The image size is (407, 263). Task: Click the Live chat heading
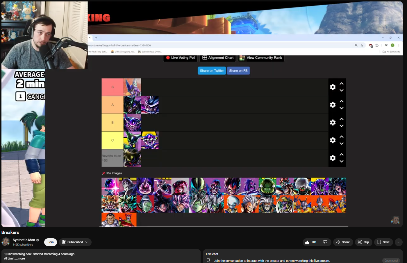pyautogui.click(x=212, y=254)
